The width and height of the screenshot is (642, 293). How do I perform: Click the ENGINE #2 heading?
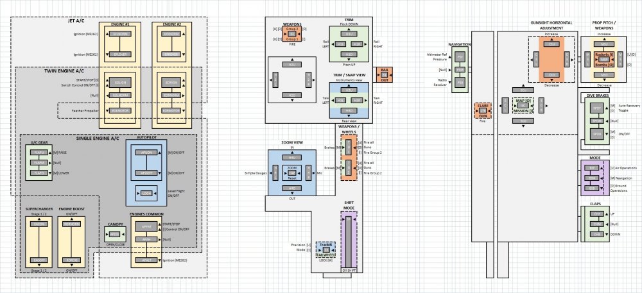pos(172,24)
